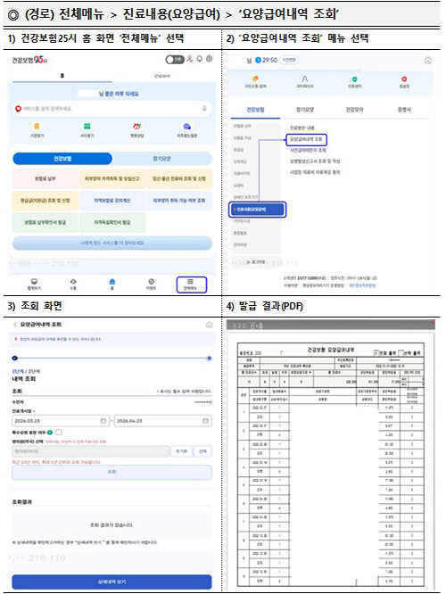Image resolution: width=446 pixels, height=594 pixels.
Task: Check the 특수상병 포함 여부 checkbox
Action: click(x=59, y=433)
